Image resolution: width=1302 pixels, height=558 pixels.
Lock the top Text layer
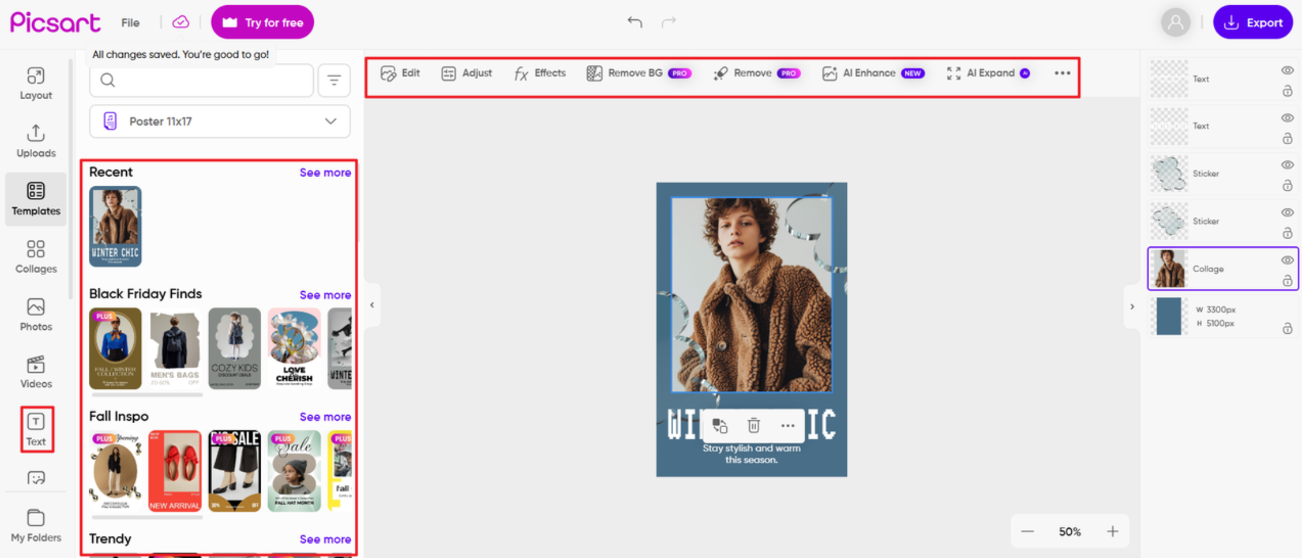(1288, 91)
